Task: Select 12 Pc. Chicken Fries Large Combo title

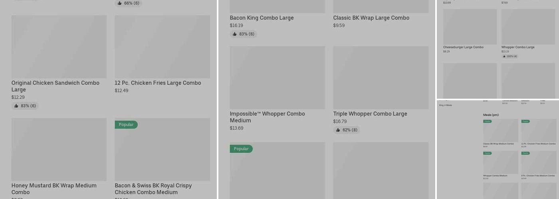Action: click(x=158, y=83)
